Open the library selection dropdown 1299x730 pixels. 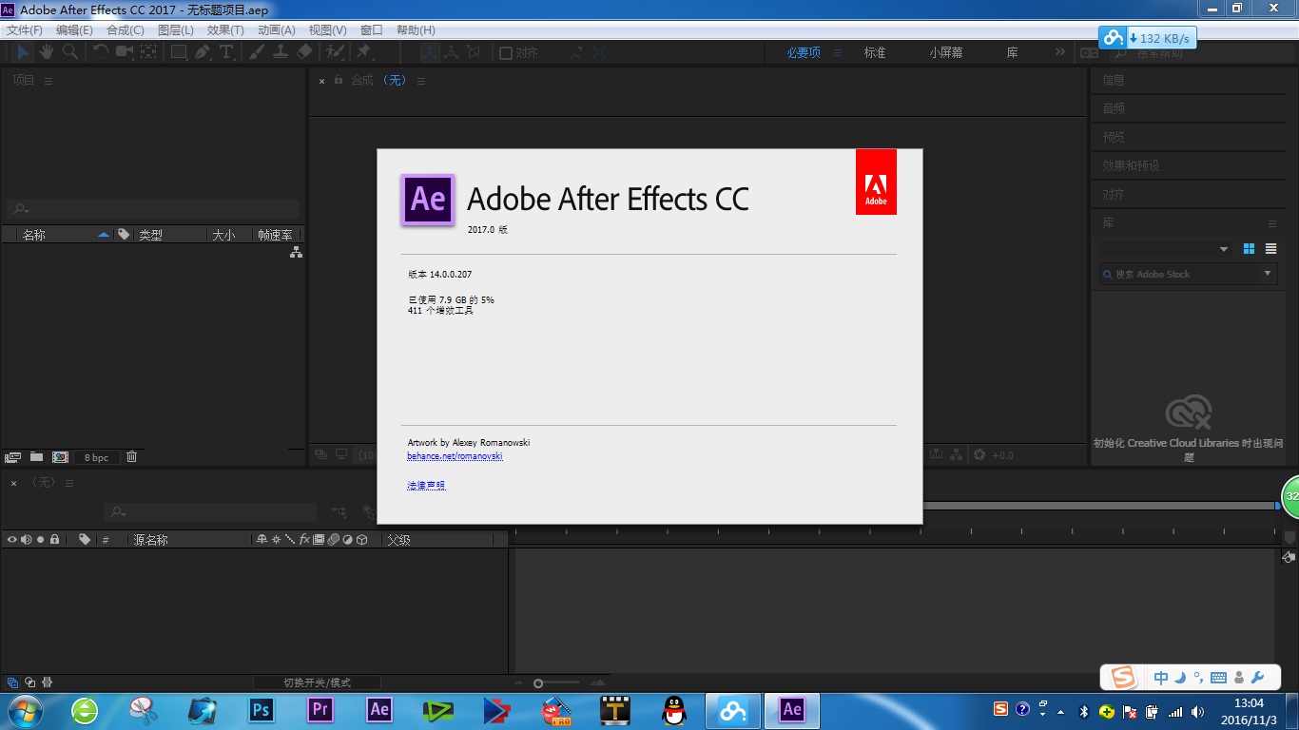(x=1166, y=249)
